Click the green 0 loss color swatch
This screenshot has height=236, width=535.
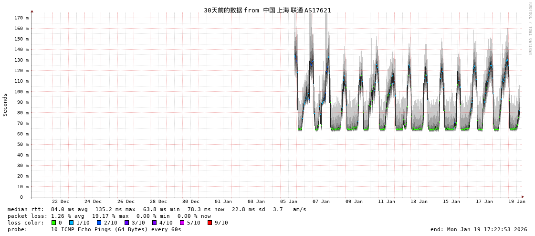[53, 223]
